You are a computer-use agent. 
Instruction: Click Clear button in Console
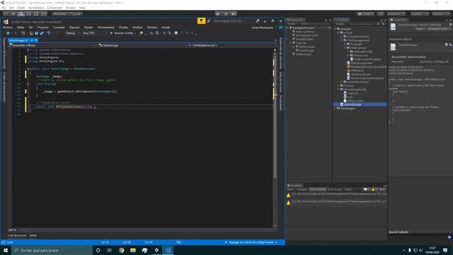point(290,190)
